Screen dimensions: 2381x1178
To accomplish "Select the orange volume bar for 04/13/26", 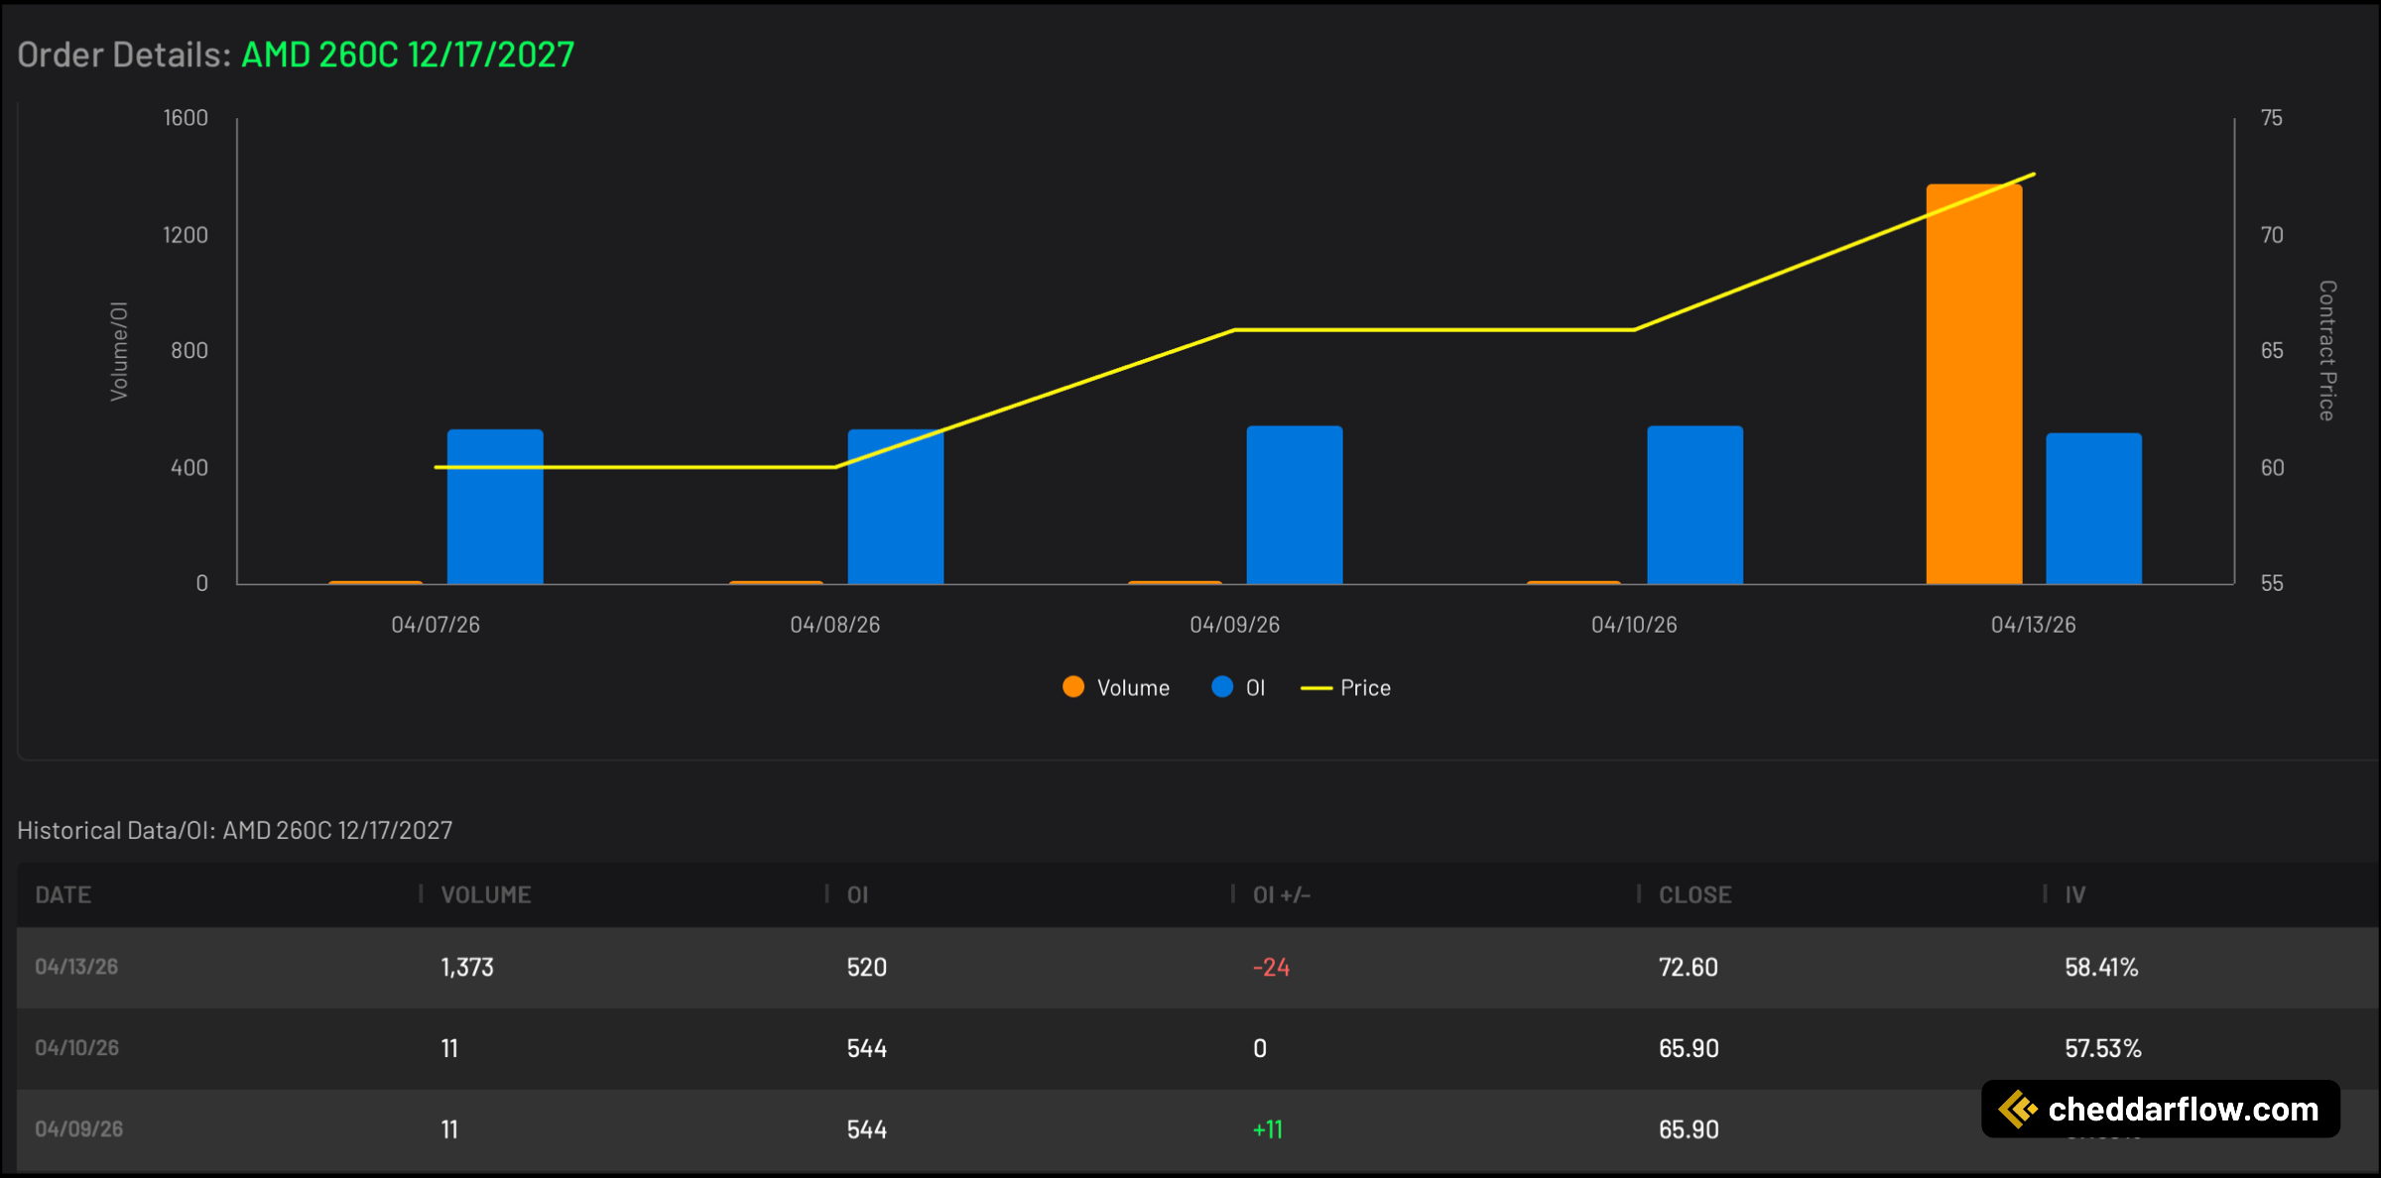I will coord(1974,384).
